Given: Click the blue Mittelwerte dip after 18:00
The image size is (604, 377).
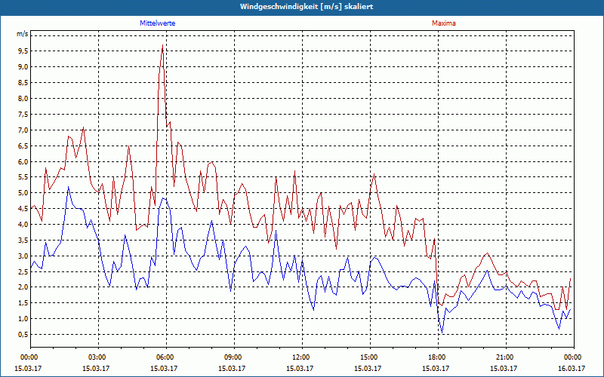Looking at the screenshot, I should (x=442, y=333).
